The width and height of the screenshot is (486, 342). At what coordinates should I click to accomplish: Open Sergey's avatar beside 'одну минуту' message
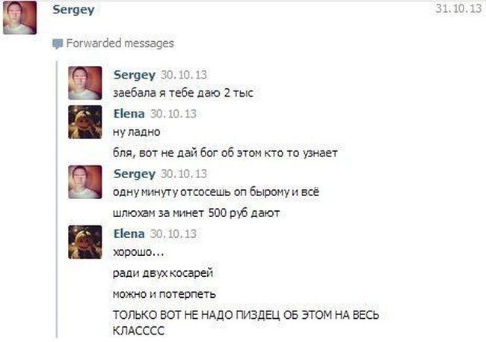[x=85, y=182]
